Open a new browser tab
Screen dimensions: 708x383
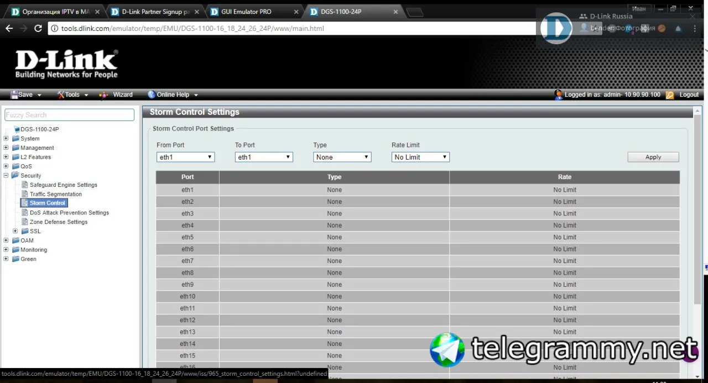point(414,12)
